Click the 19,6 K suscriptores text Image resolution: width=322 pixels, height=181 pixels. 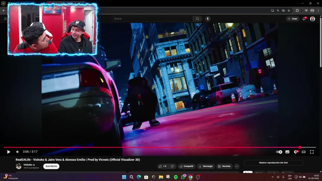point(31,168)
